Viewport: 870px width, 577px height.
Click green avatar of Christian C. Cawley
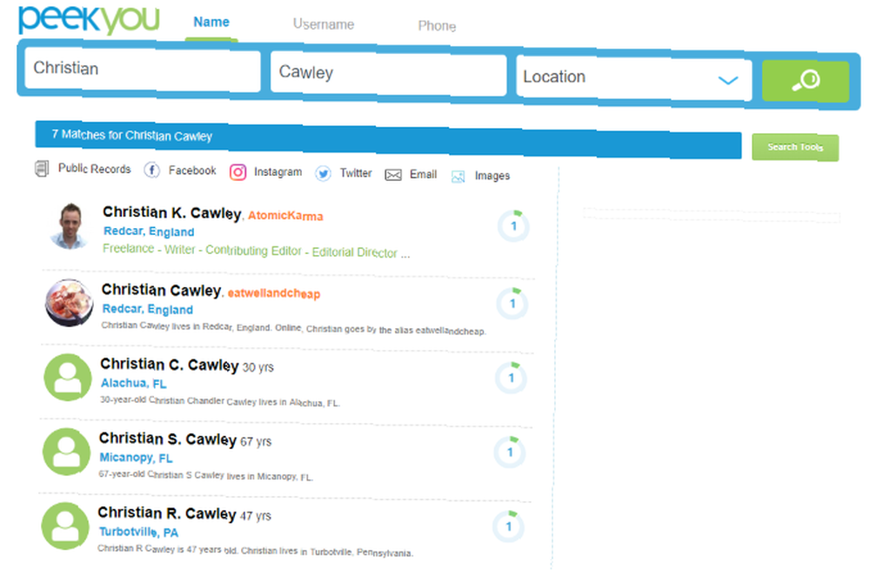pyautogui.click(x=68, y=378)
